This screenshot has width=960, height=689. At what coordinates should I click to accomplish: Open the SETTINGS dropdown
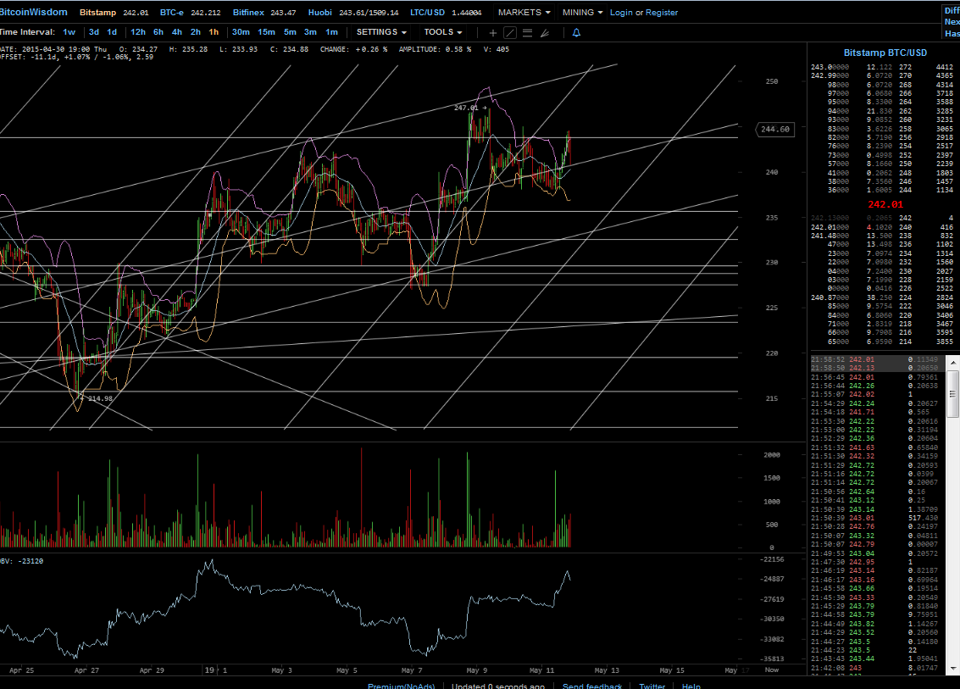click(381, 32)
